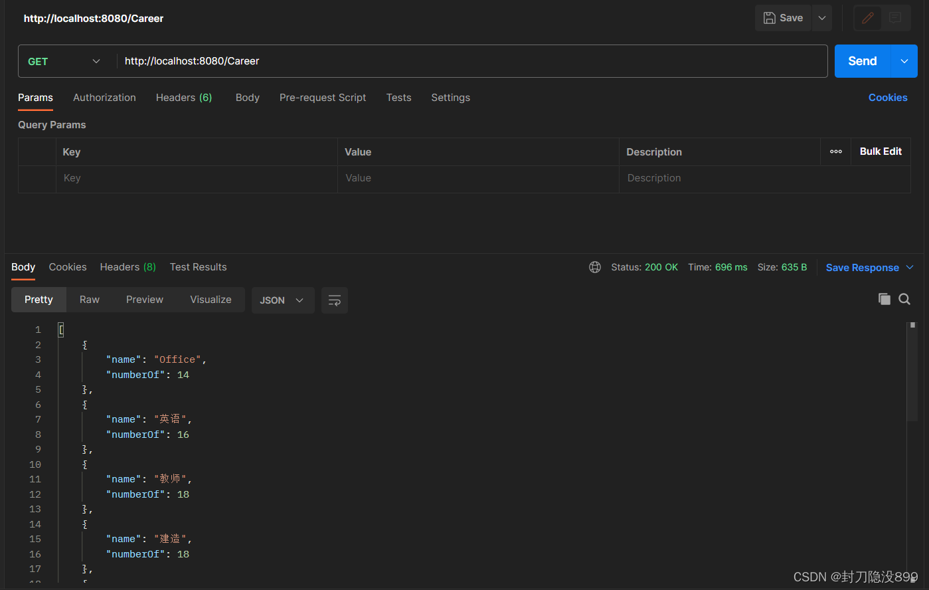929x590 pixels.
Task: Click the Status 200 OK text
Action: 645,267
